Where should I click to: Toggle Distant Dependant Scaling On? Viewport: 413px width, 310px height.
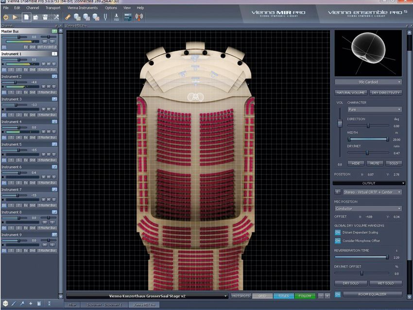338,232
